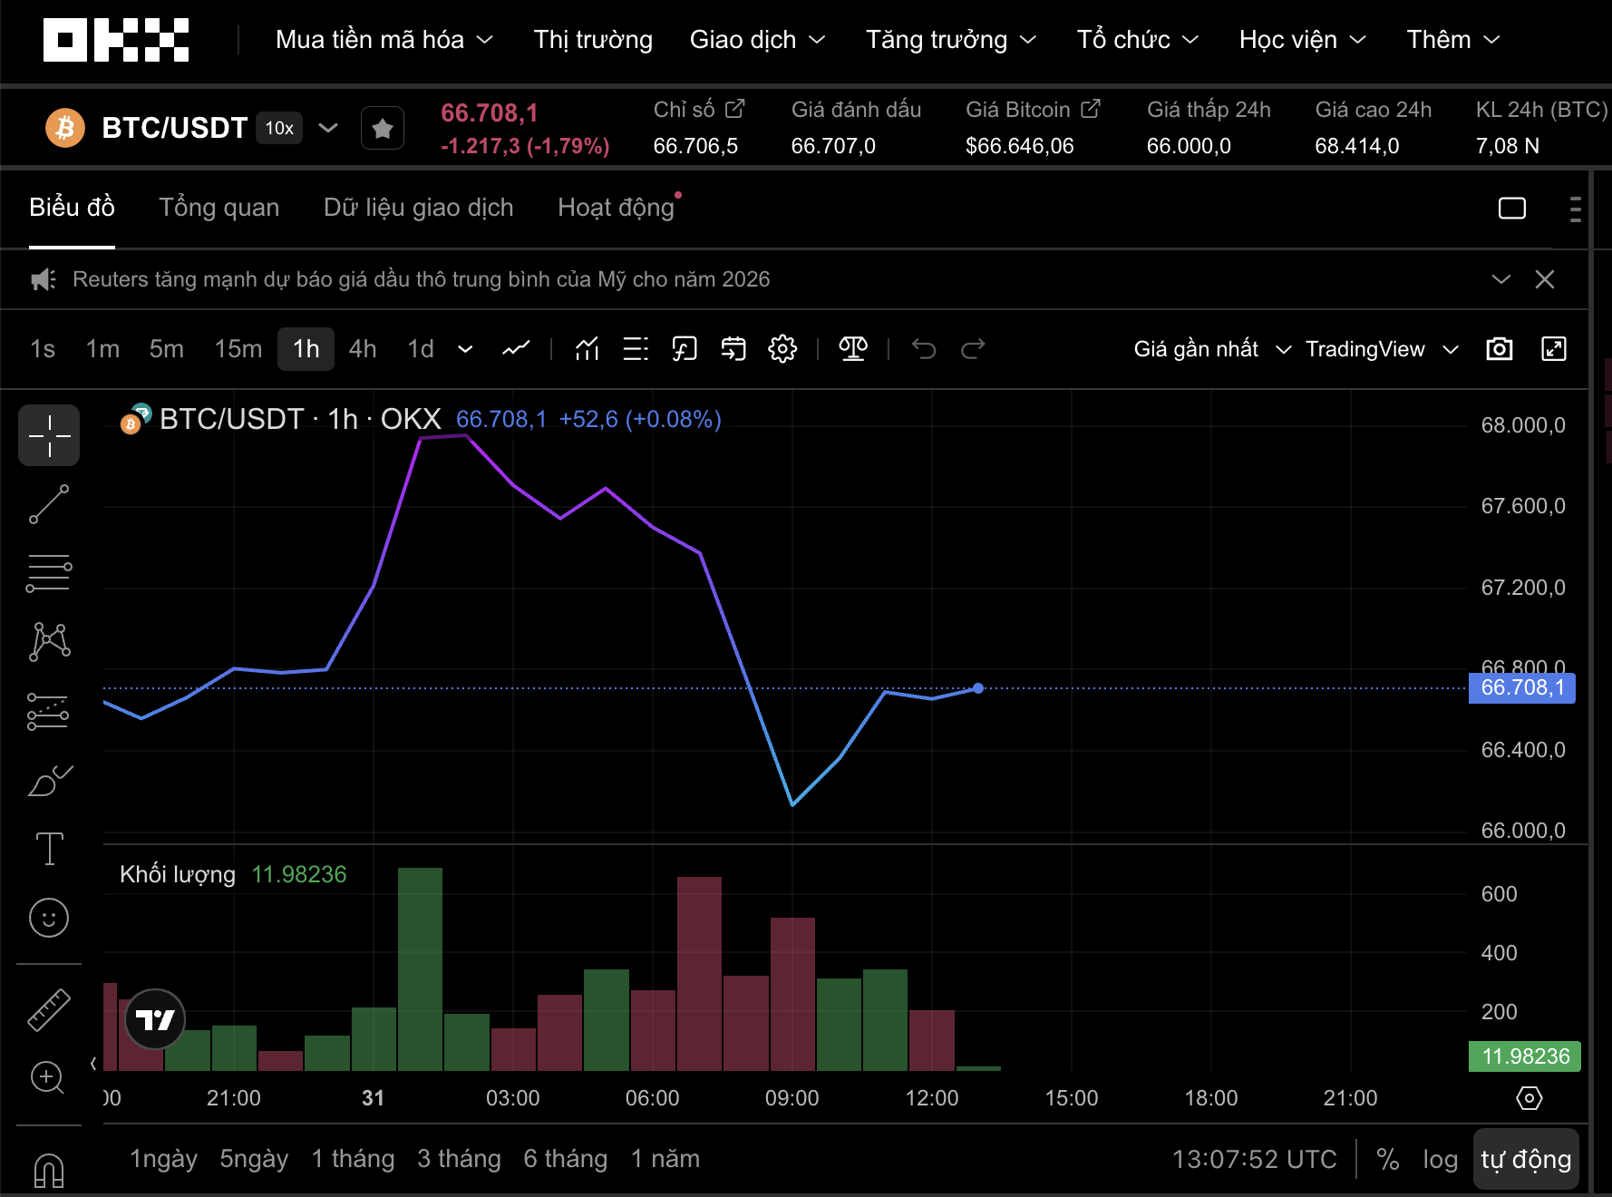Select the XABCD pattern tool

pos(48,641)
